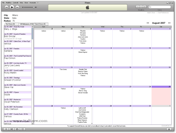Open the File menu
The width and height of the screenshot is (176, 133).
tap(3, 2)
